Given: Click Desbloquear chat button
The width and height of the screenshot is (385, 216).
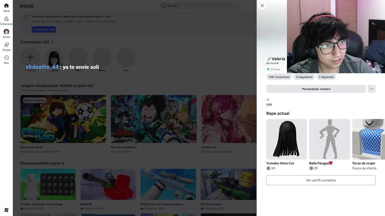Looking at the screenshot, I should (x=44, y=29).
